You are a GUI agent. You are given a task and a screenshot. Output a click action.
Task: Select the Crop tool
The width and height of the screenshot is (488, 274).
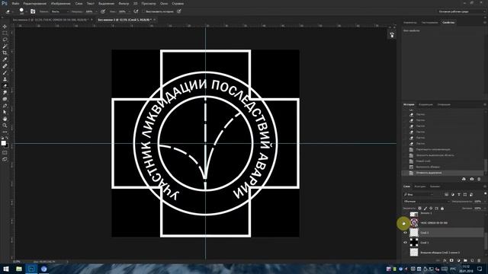tap(5, 53)
